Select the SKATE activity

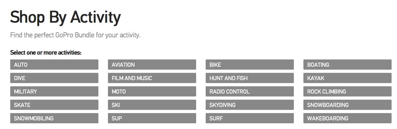pos(54,105)
